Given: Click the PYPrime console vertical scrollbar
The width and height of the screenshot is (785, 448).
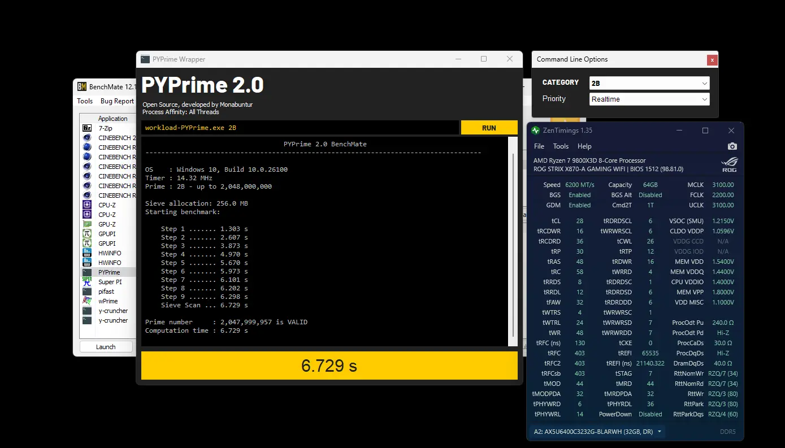Looking at the screenshot, I should (x=513, y=241).
